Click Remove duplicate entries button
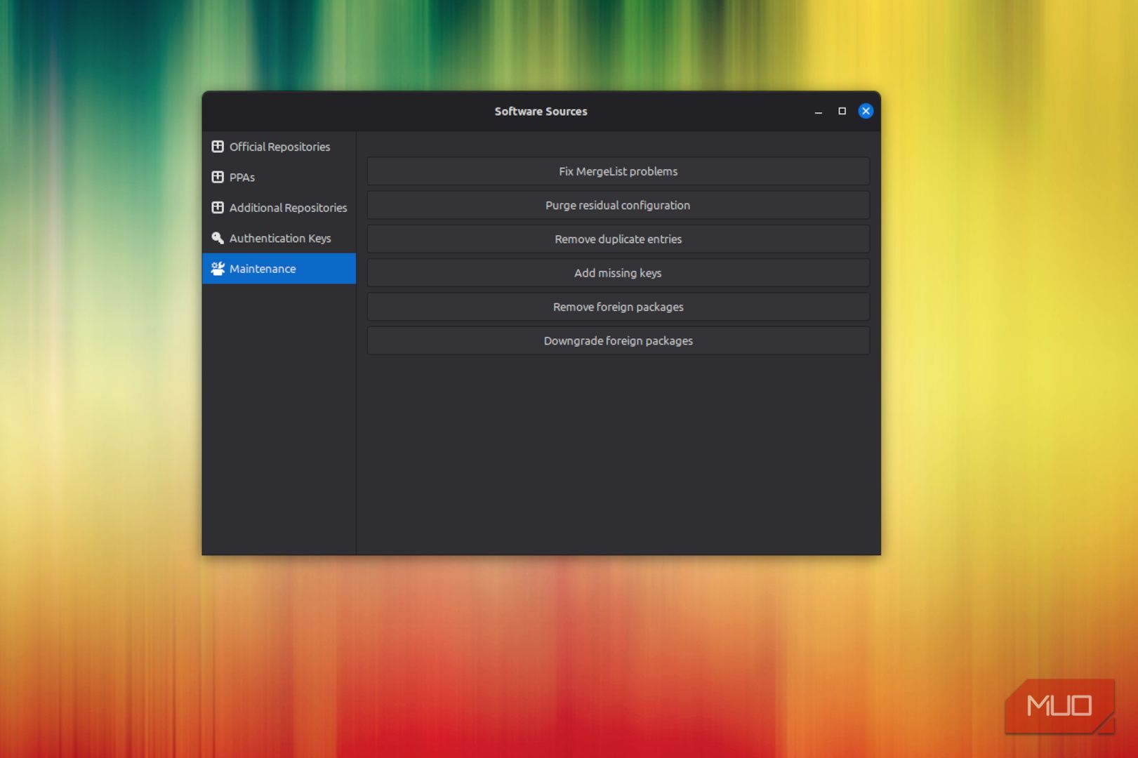Screen dimensions: 1138x758 (618, 239)
